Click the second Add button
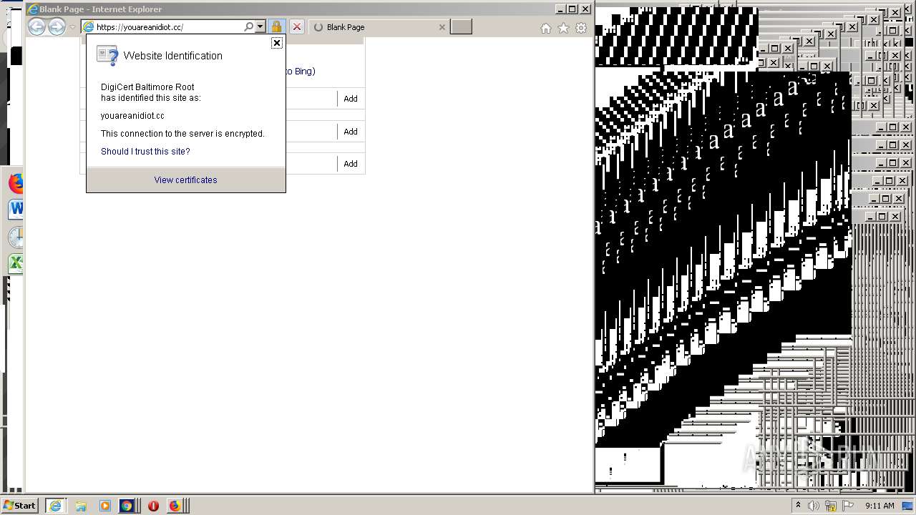The height and width of the screenshot is (515, 916). (x=351, y=132)
